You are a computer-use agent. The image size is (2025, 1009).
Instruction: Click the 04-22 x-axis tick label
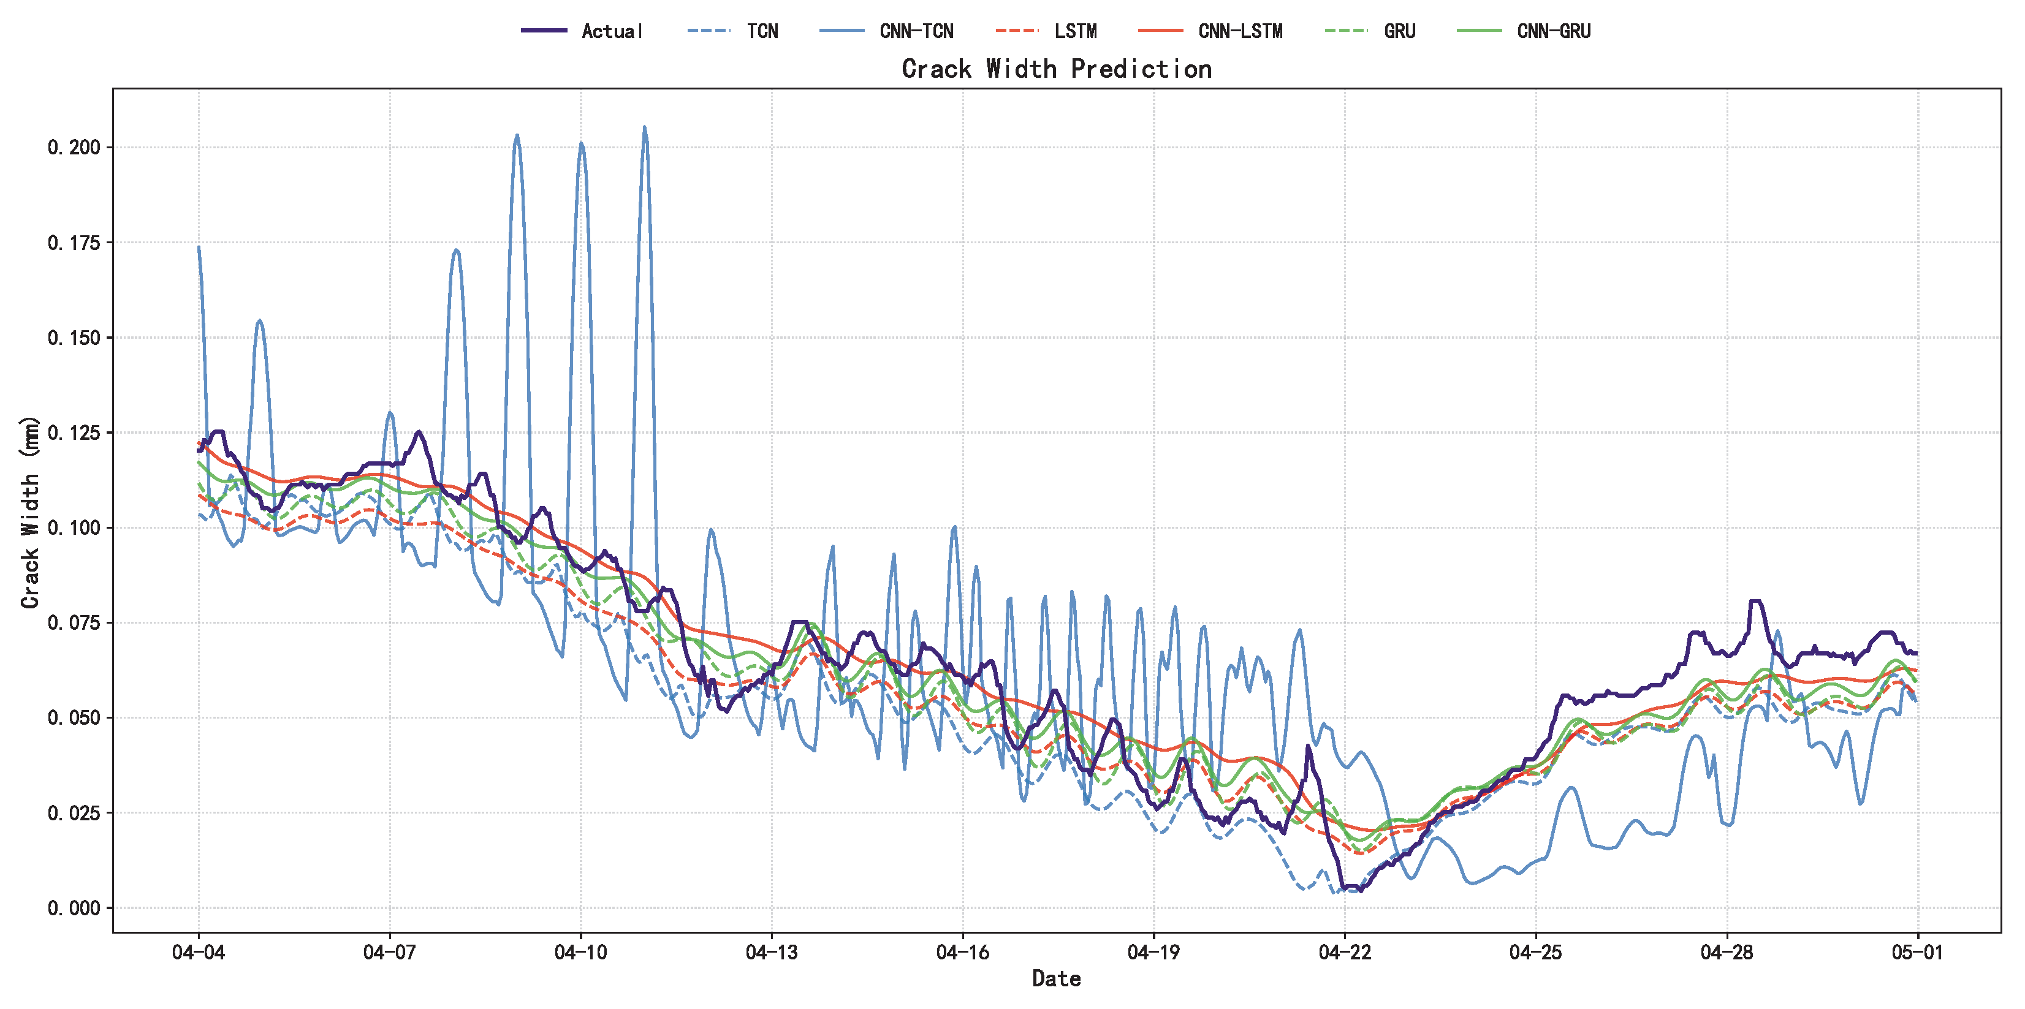coord(1344,953)
